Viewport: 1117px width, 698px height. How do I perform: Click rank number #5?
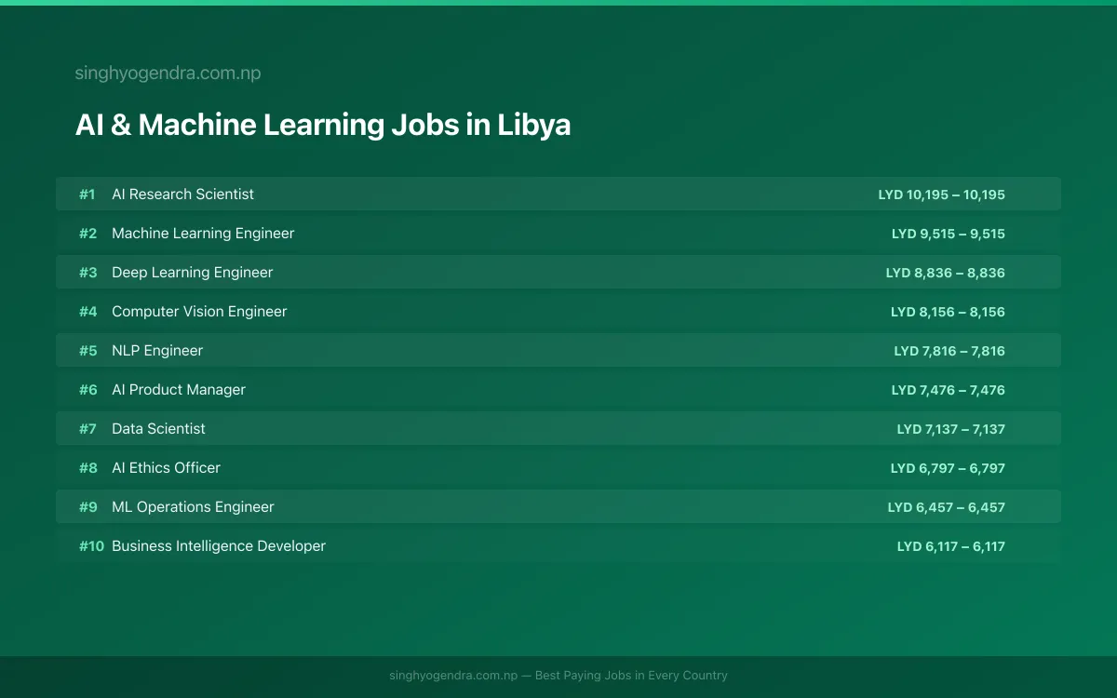coord(87,350)
